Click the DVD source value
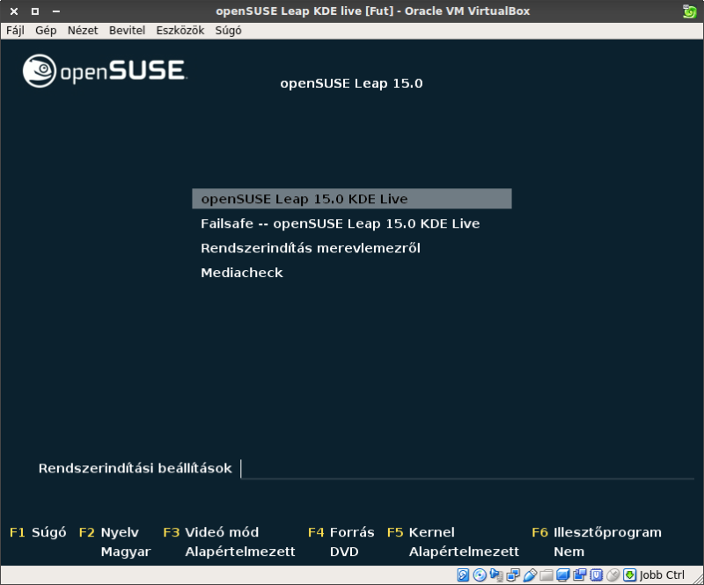Viewport: 704px width, 585px height. coord(344,552)
